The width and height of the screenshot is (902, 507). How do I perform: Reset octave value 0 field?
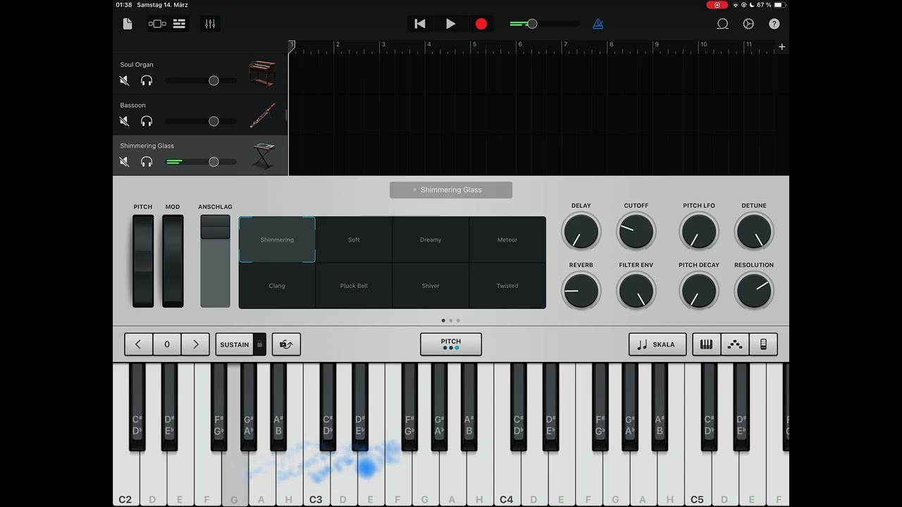click(167, 344)
